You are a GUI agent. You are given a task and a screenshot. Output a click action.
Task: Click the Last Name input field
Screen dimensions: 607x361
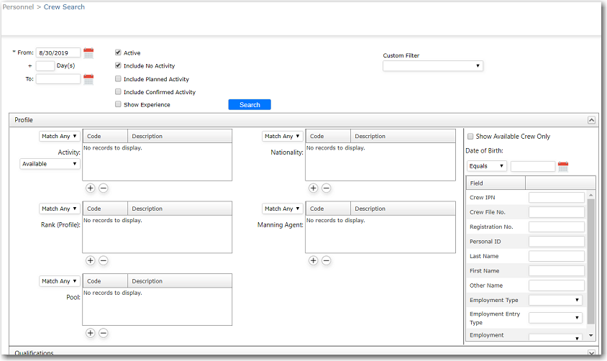[556, 256]
